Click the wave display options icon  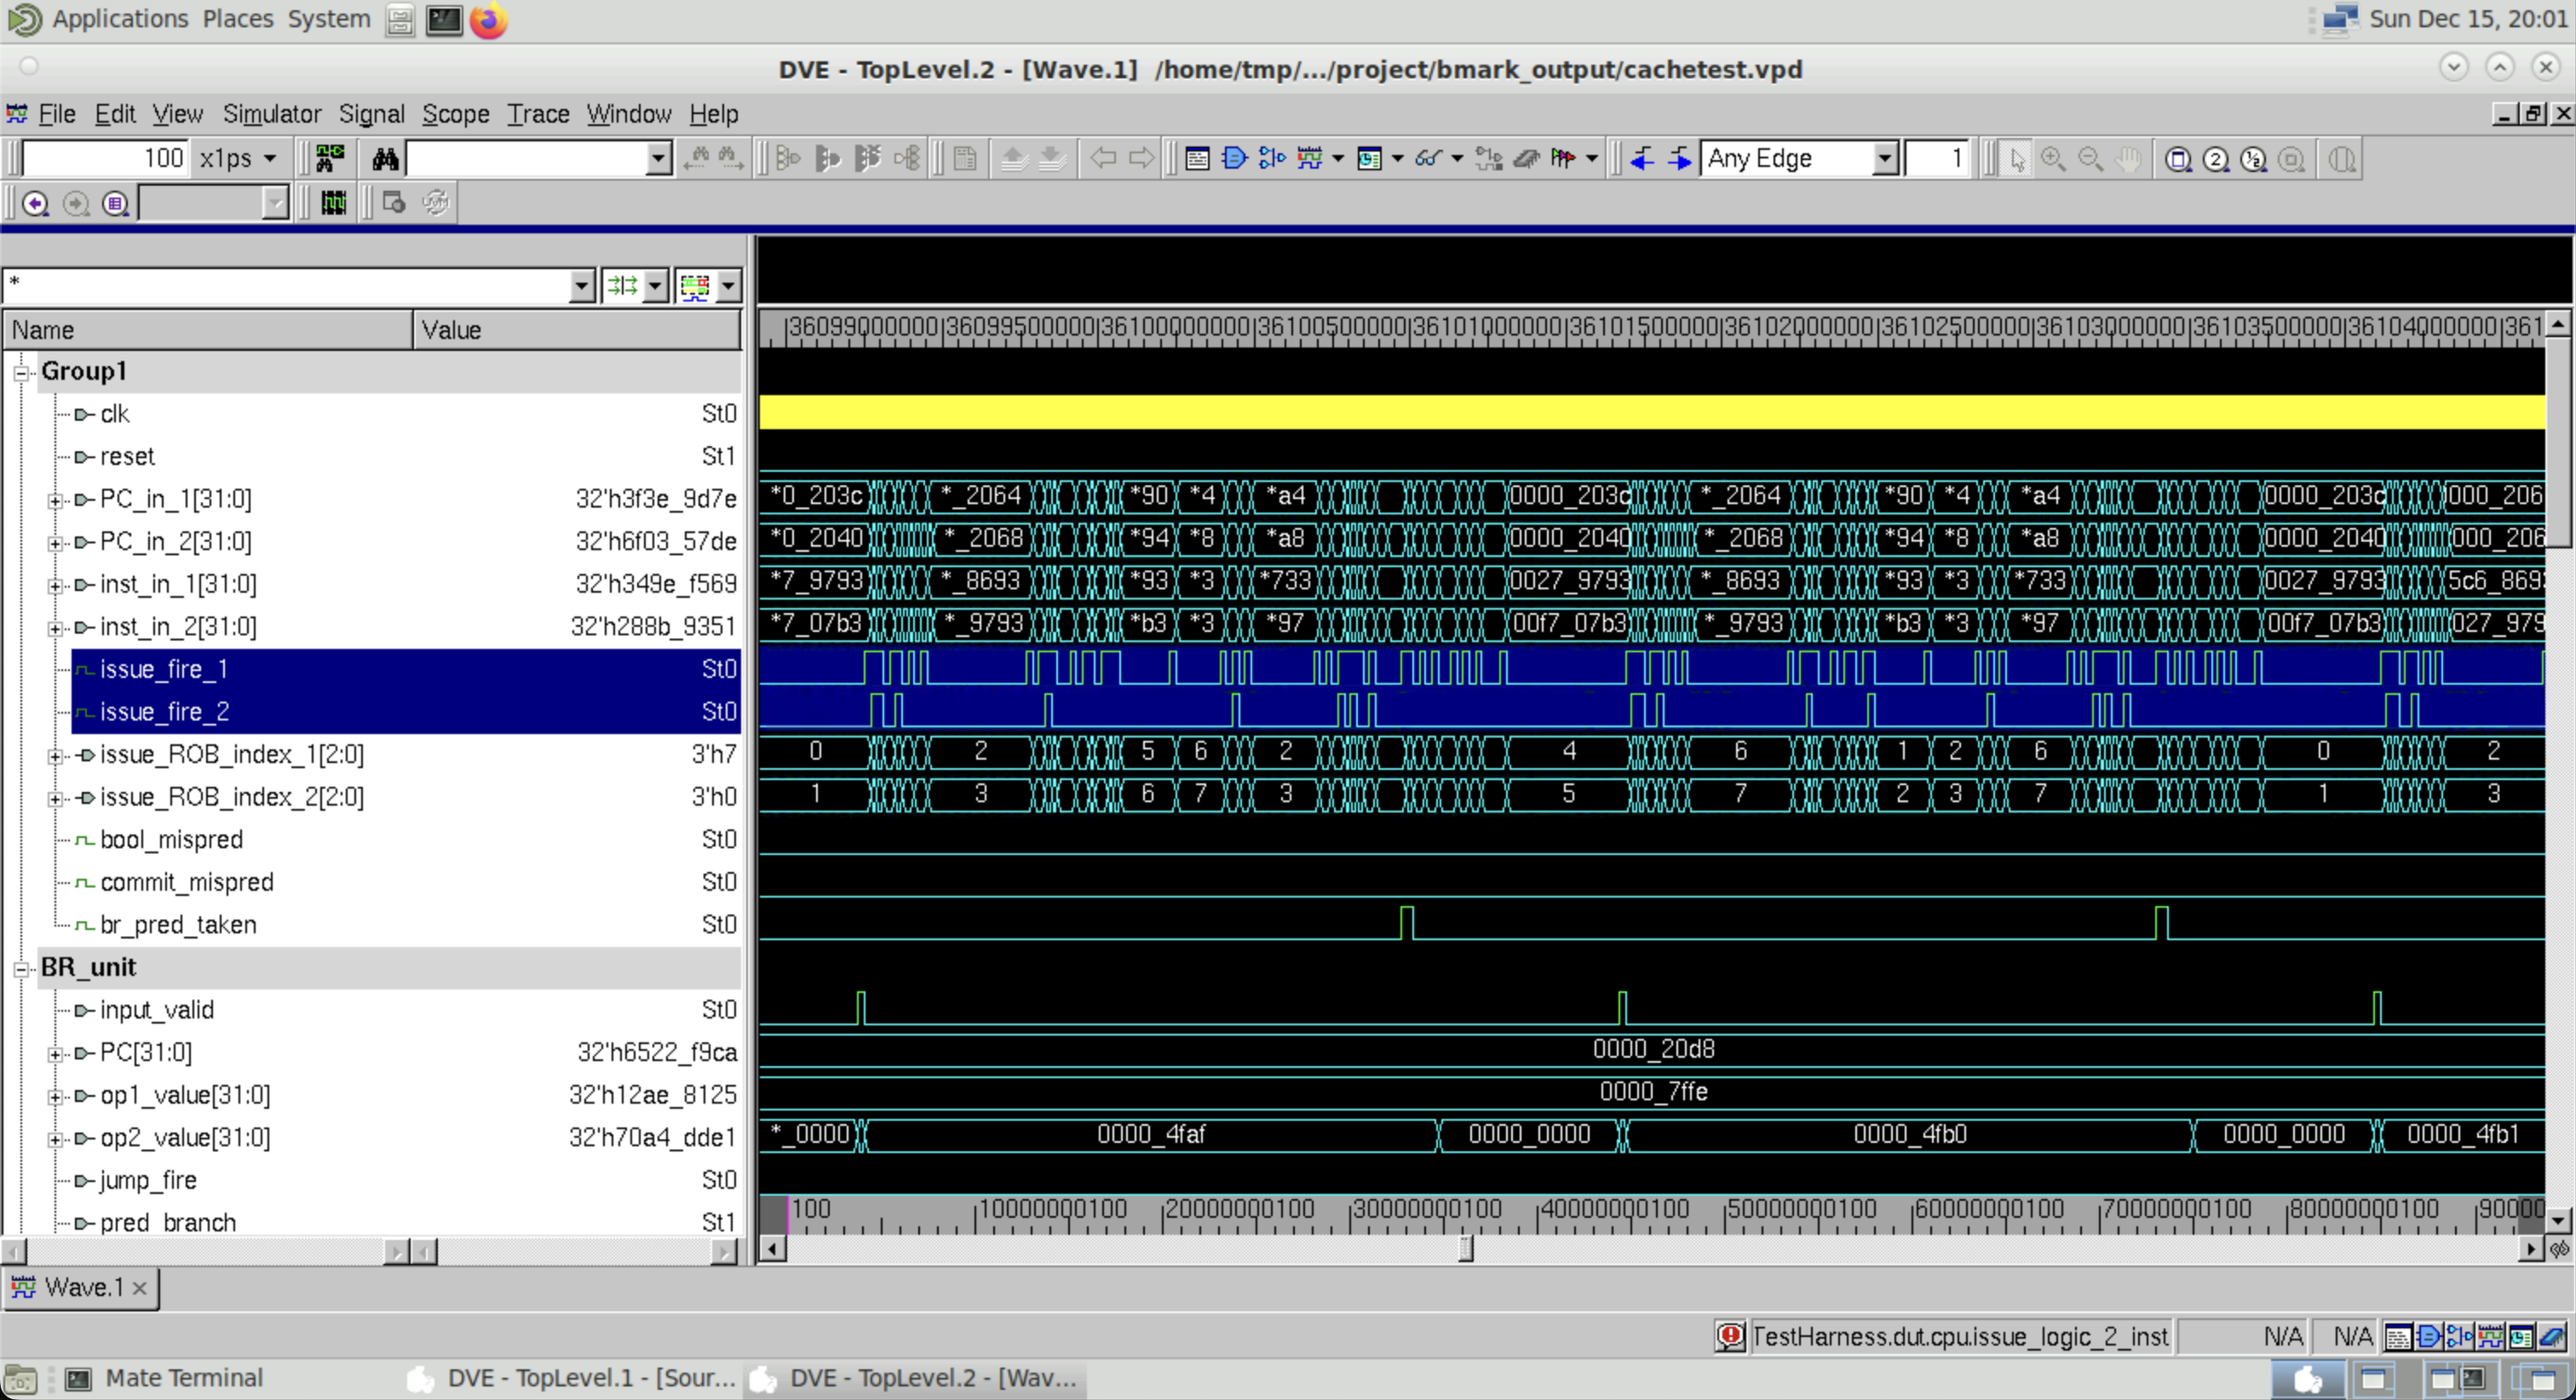coord(695,286)
